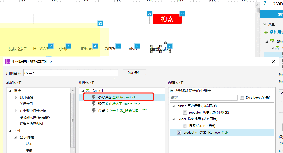The image size is (283, 153).
Task: Click footnote marker 4 next to iPhone
Action: [x=95, y=46]
